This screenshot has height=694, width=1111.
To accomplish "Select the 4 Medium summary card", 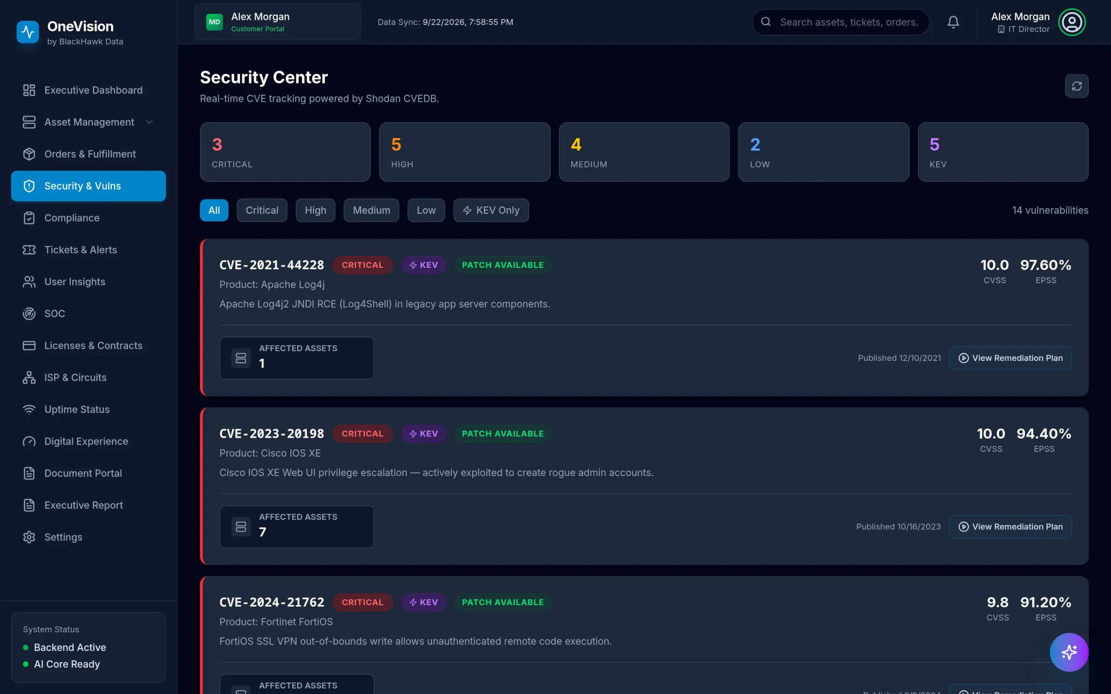I will [x=644, y=152].
